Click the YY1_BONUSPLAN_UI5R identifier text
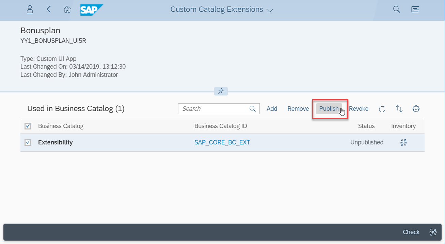 coord(53,41)
